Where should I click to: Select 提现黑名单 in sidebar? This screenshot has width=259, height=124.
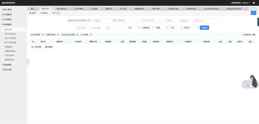[x=9, y=60]
